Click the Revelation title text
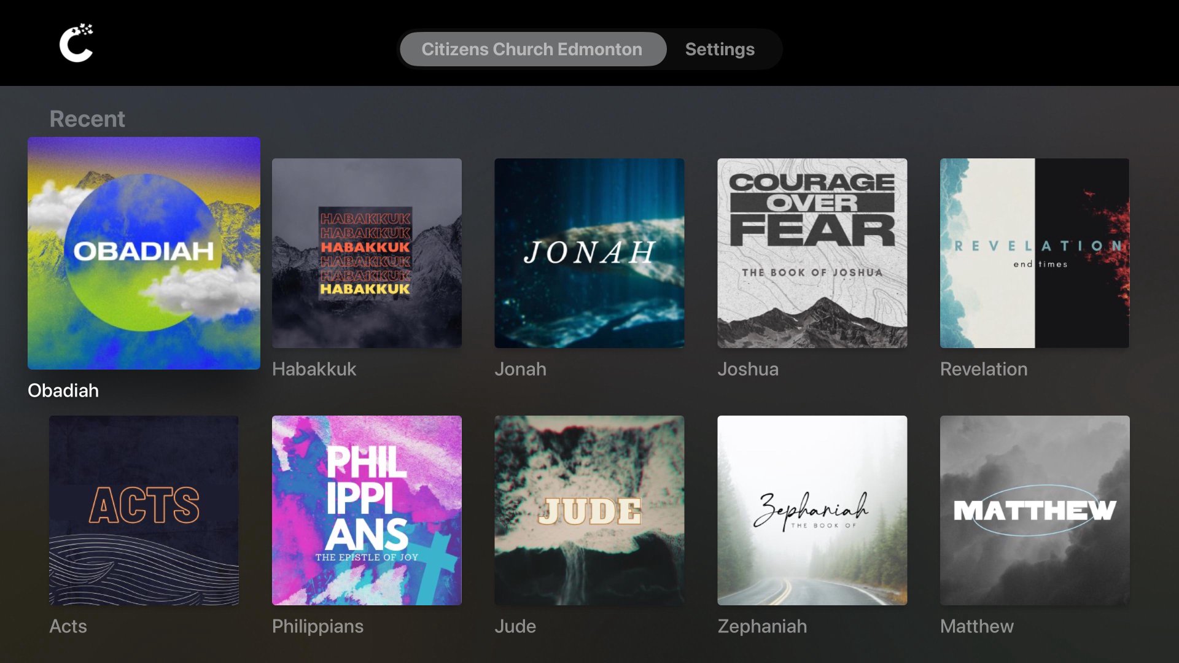This screenshot has height=663, width=1179. pos(984,369)
